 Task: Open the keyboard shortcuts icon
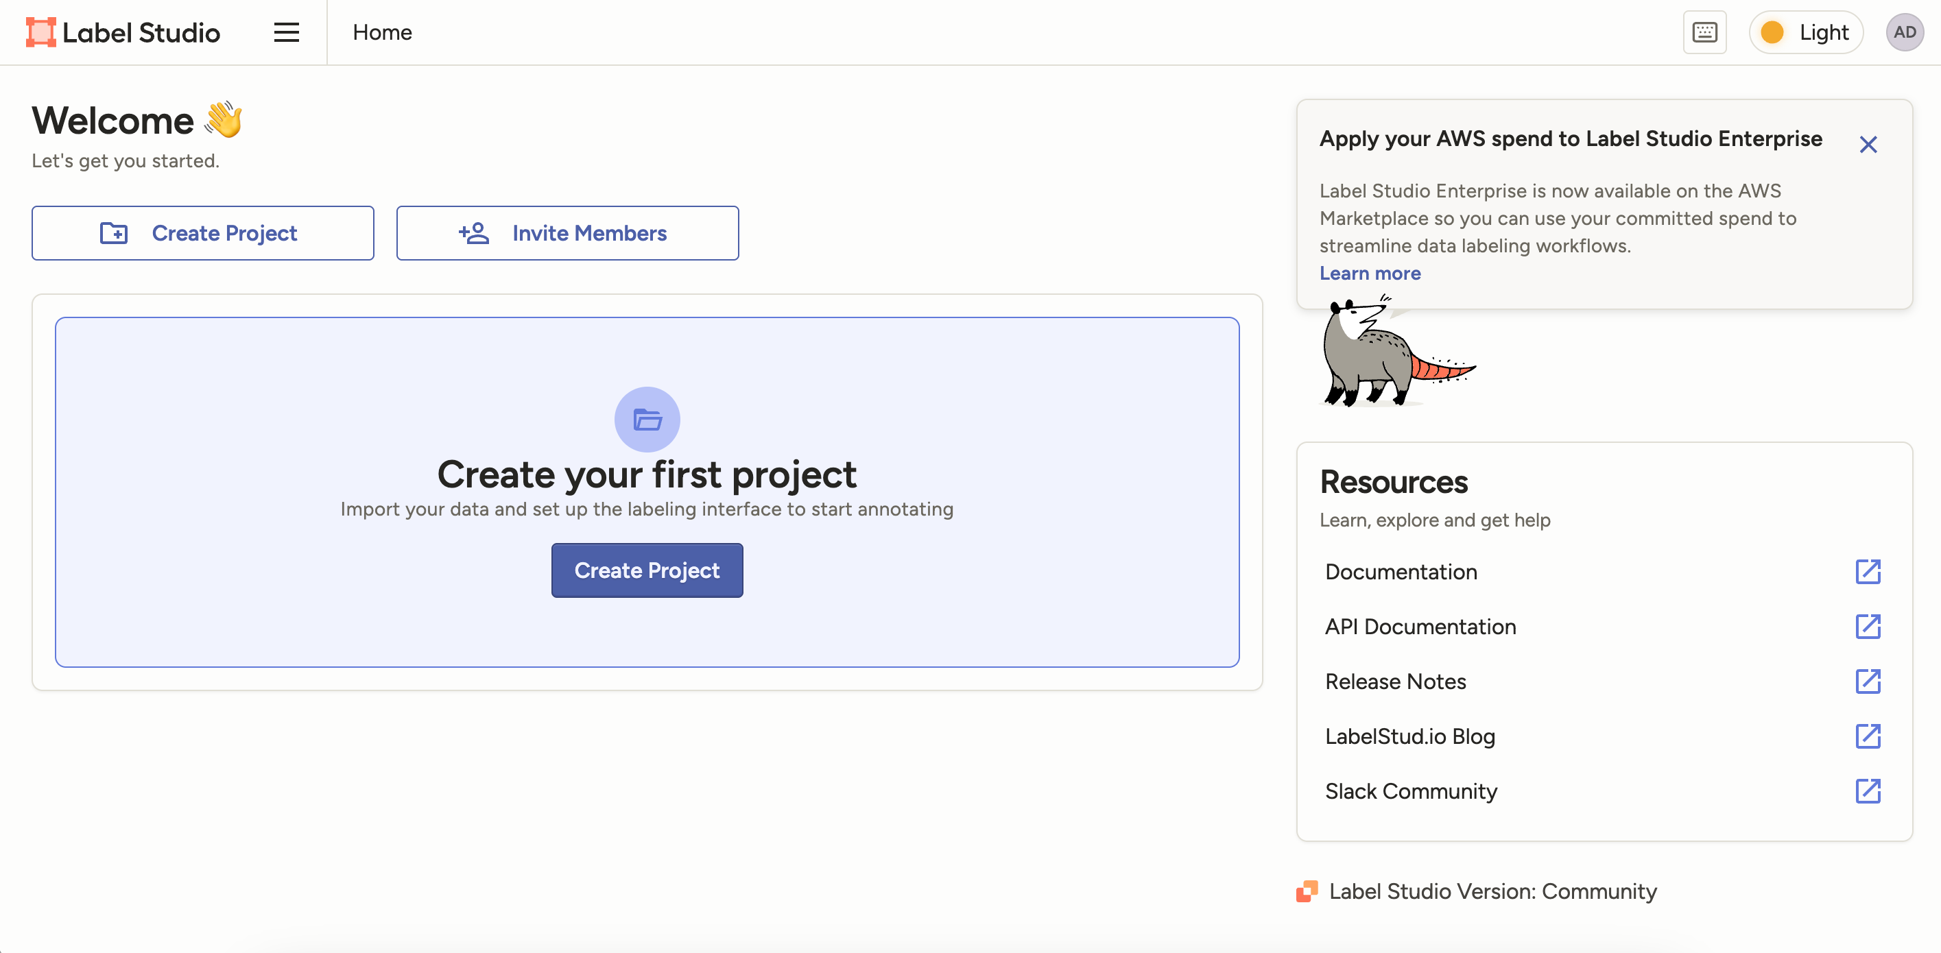(x=1704, y=32)
